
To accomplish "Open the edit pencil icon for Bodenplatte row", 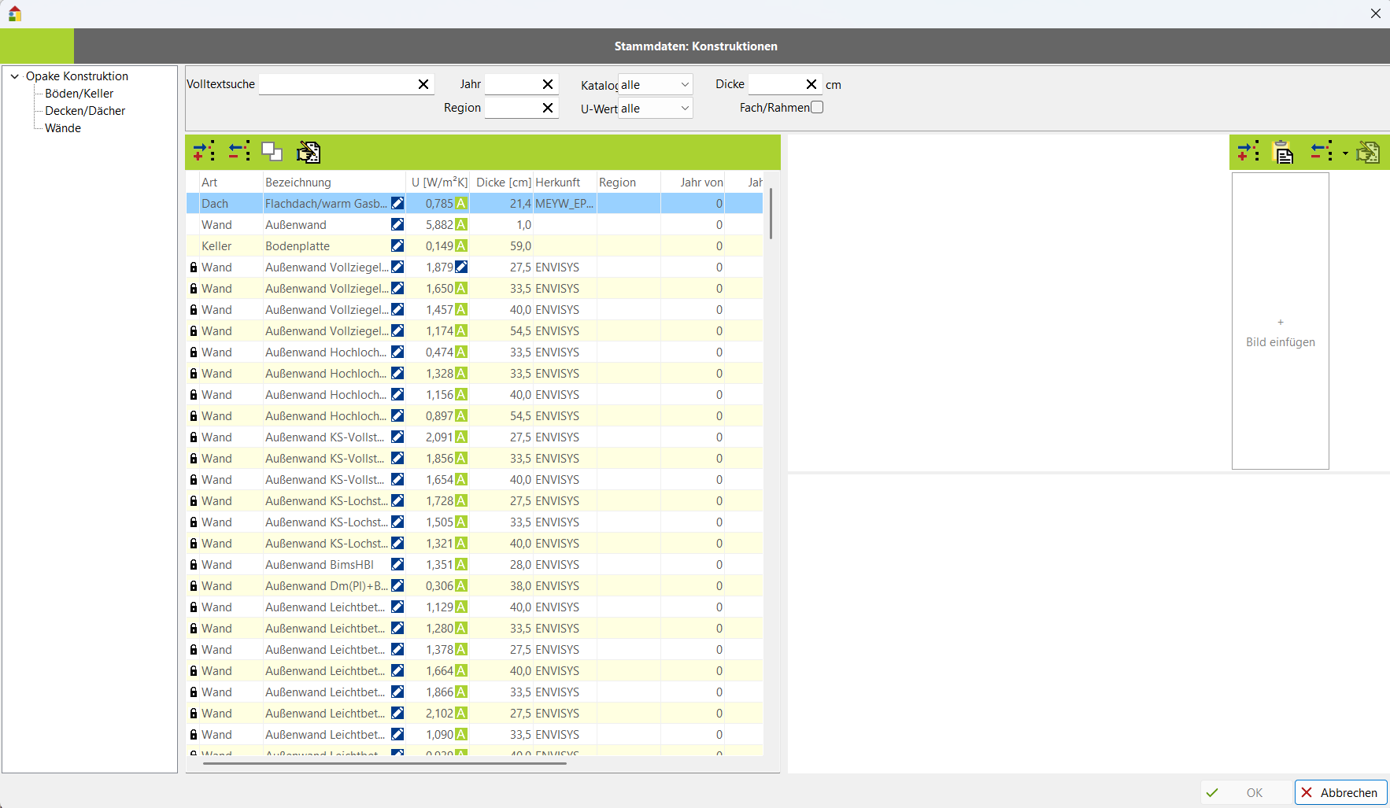I will pyautogui.click(x=397, y=246).
